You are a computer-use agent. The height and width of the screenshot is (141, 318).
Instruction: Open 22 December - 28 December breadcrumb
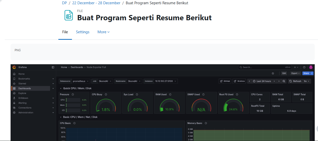pos(96,3)
